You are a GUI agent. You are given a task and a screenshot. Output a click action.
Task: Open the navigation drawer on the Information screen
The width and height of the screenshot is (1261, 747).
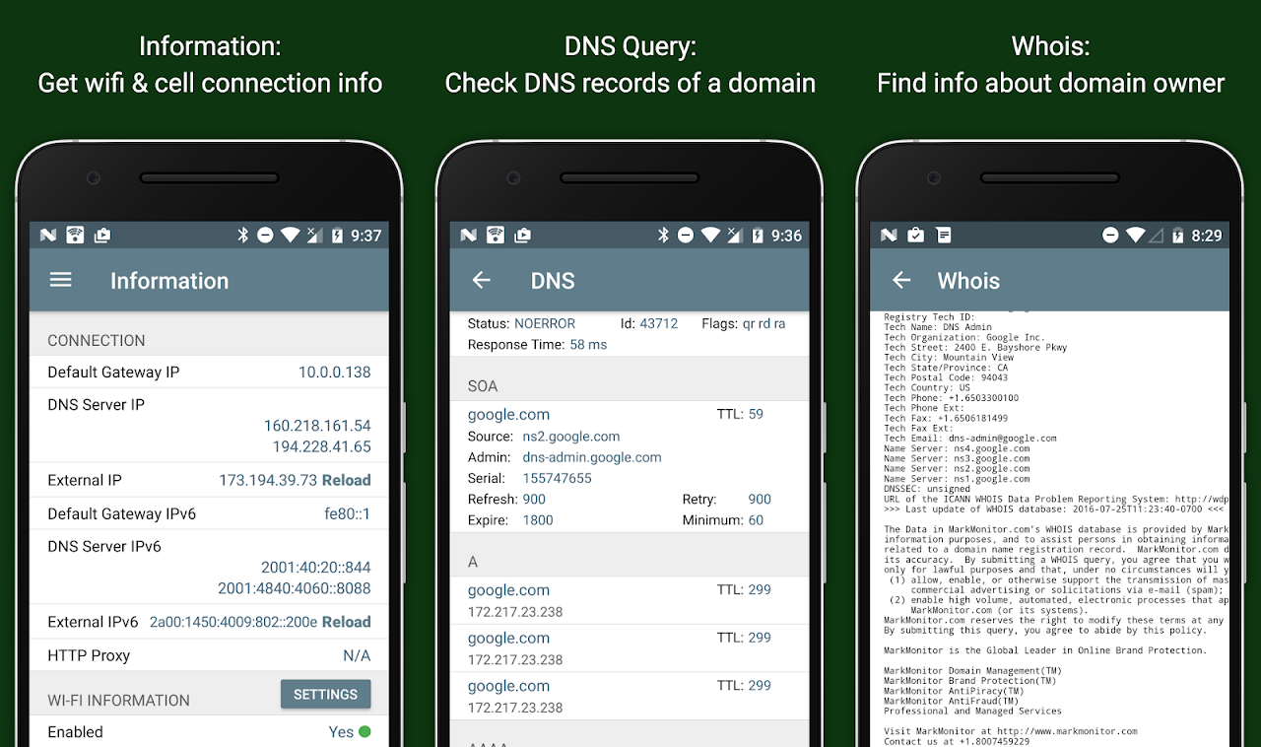pos(60,280)
